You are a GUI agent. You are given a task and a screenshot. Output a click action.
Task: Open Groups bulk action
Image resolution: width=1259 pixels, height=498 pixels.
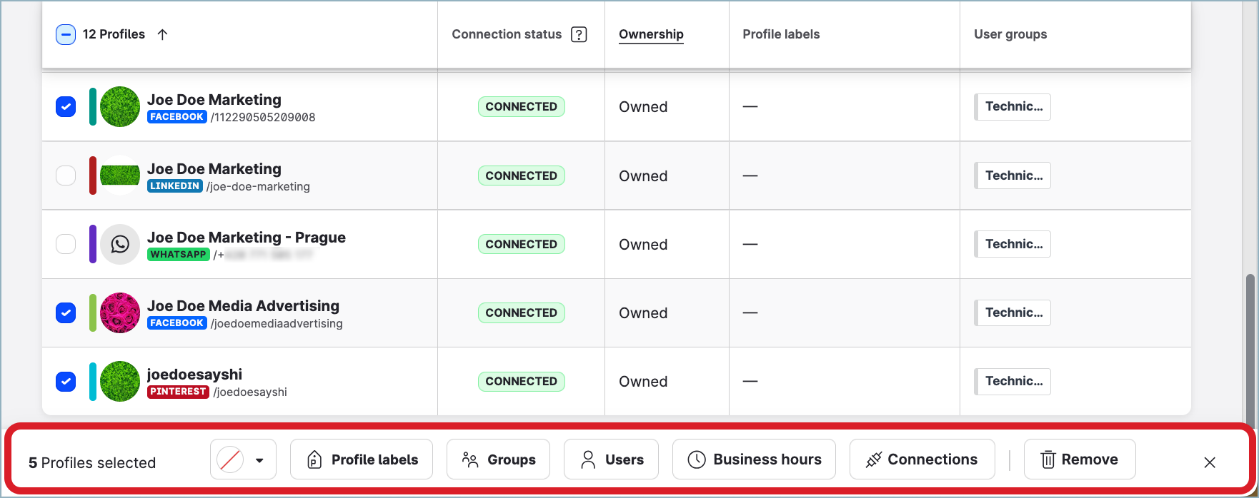click(498, 459)
